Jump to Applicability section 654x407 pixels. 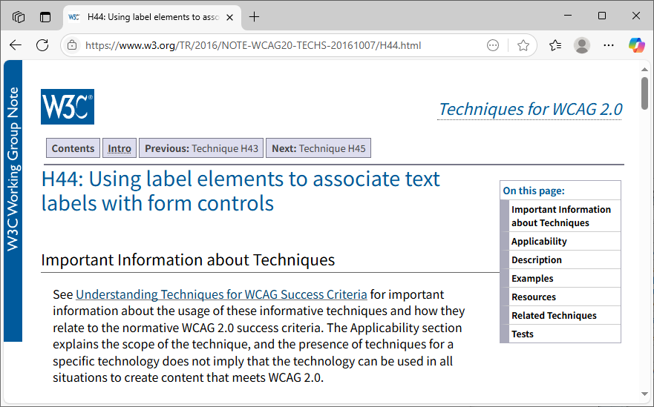coord(539,241)
